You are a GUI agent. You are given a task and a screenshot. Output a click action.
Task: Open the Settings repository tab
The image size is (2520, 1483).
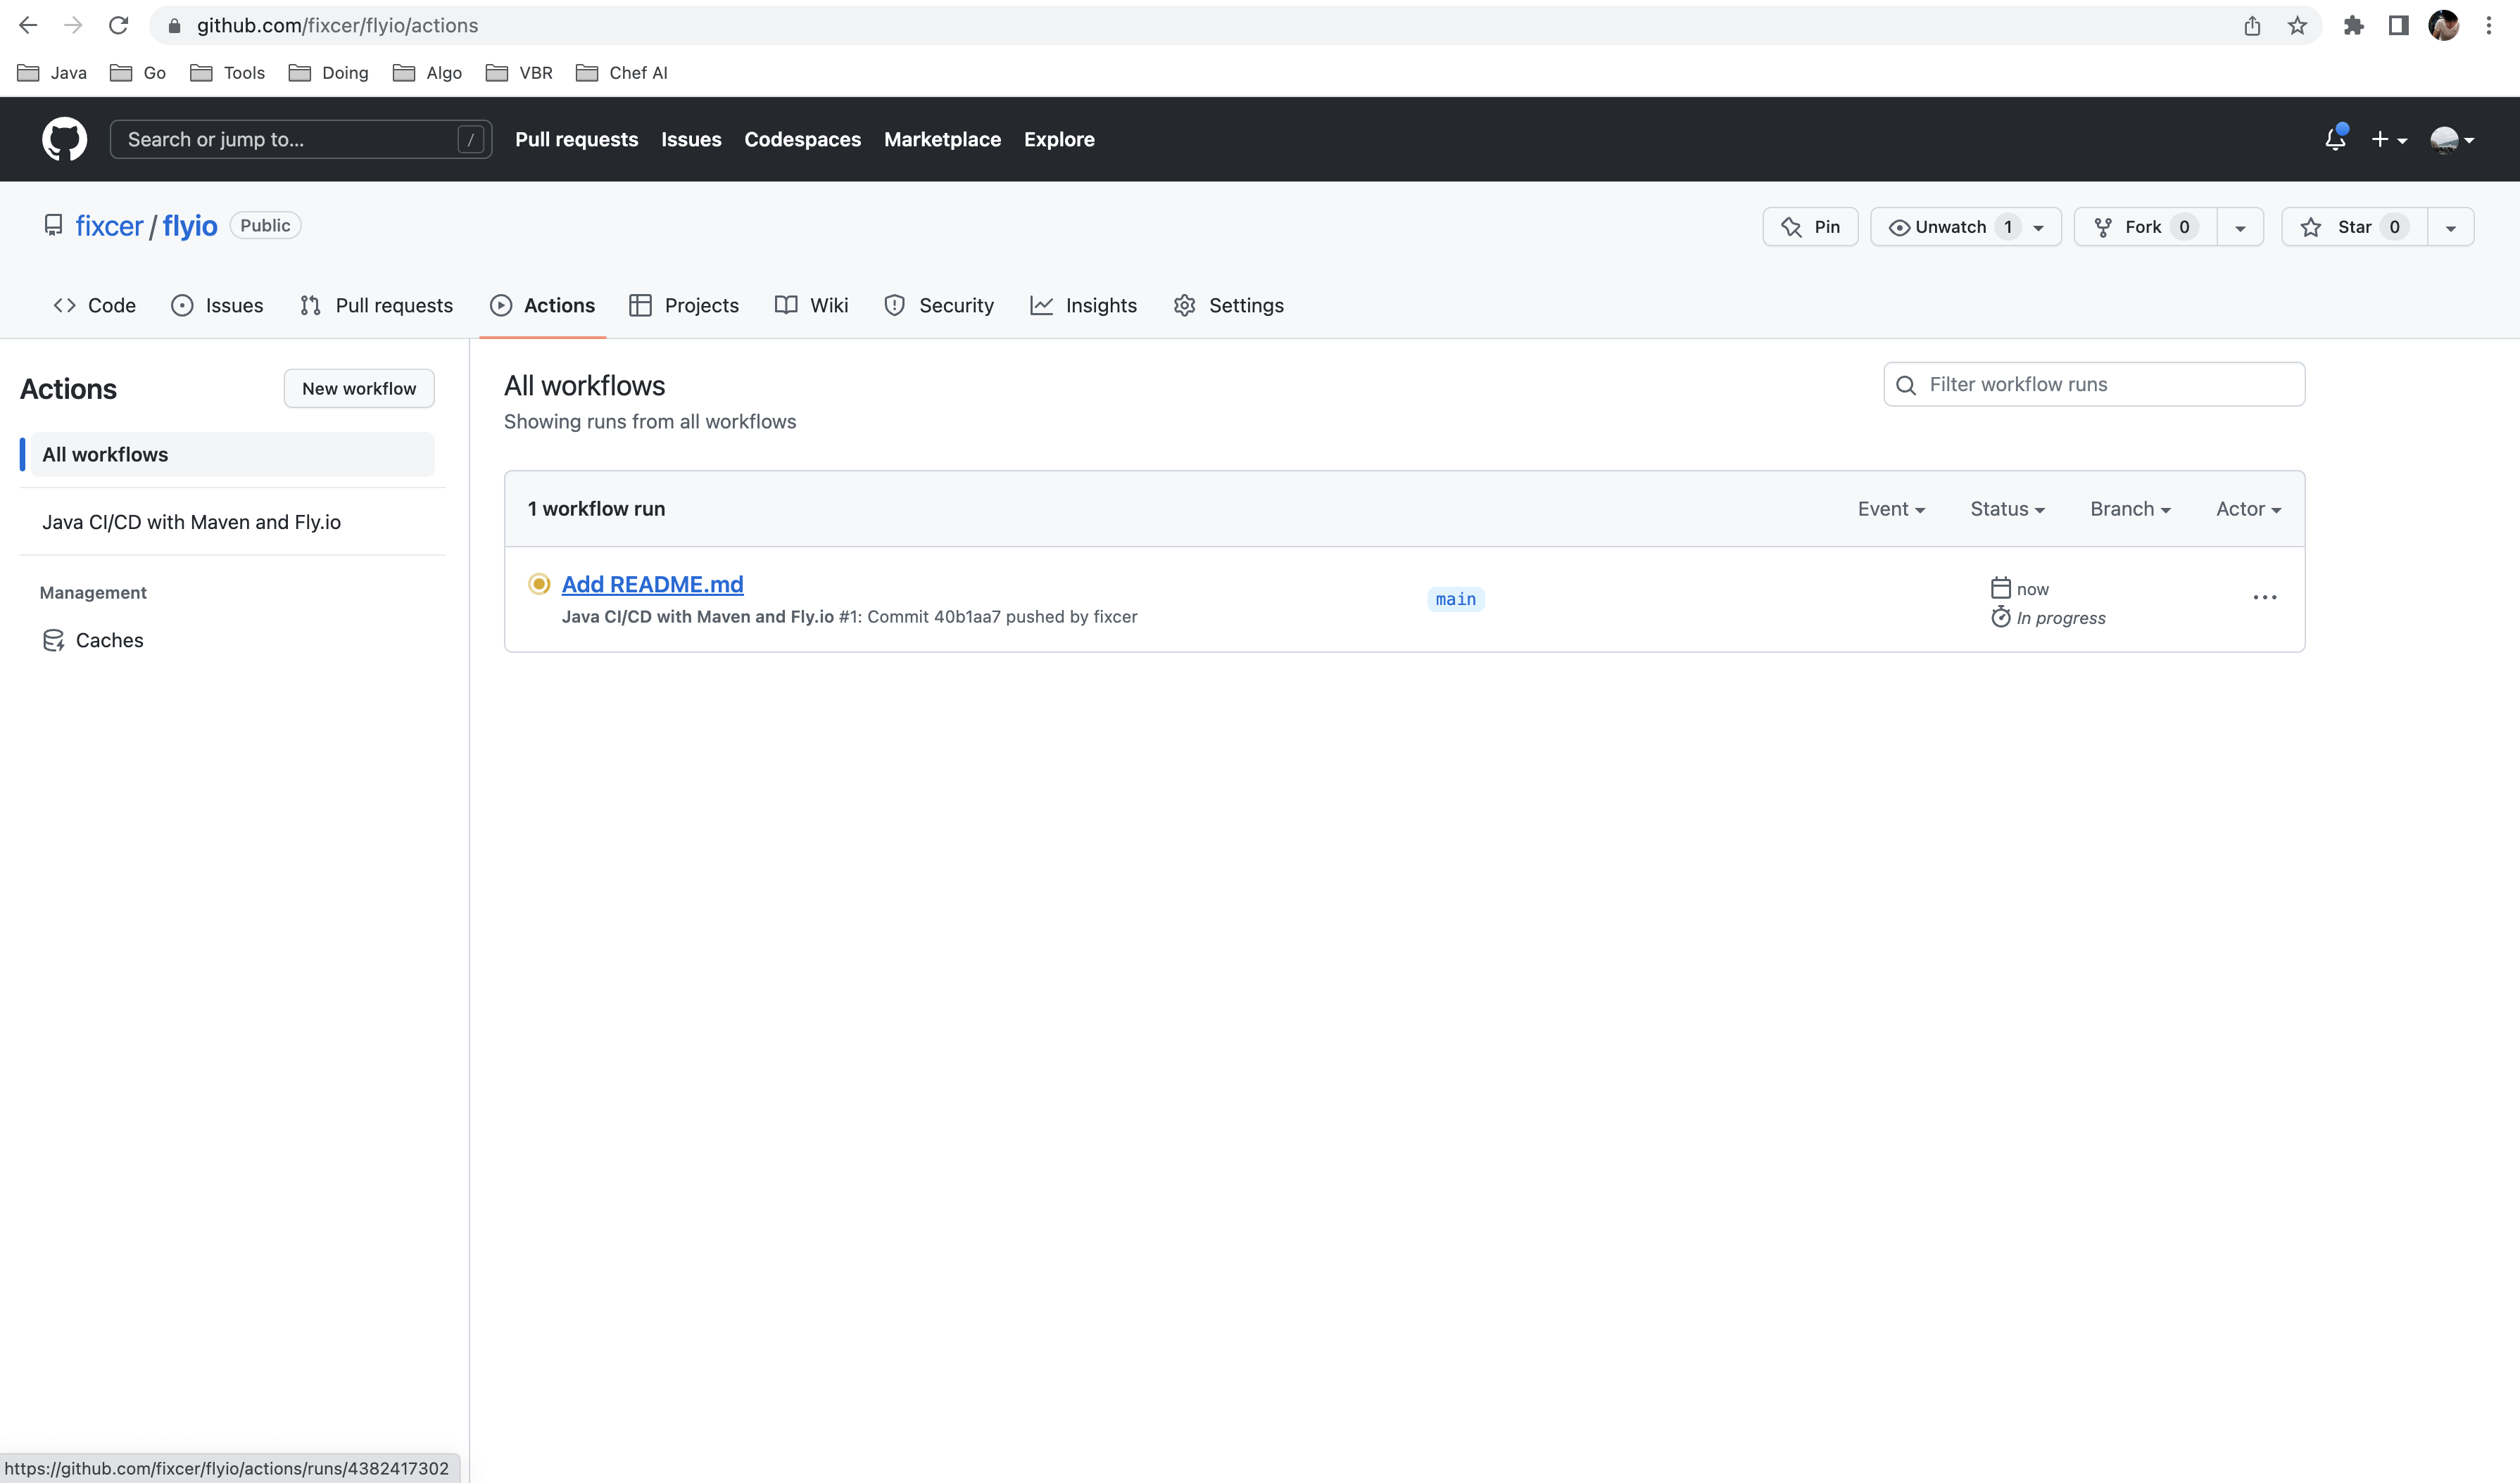pos(1229,305)
